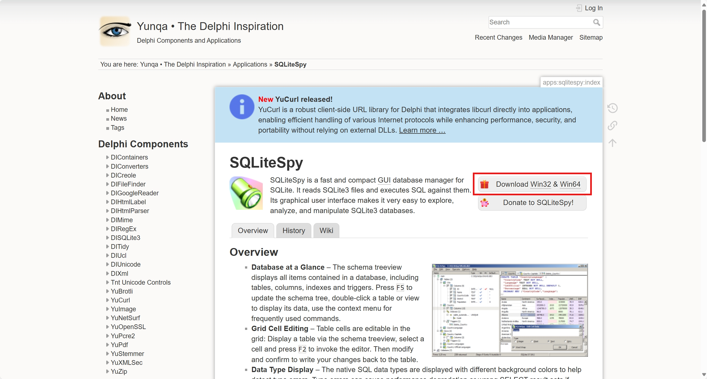Click the Log In icon

coord(579,8)
